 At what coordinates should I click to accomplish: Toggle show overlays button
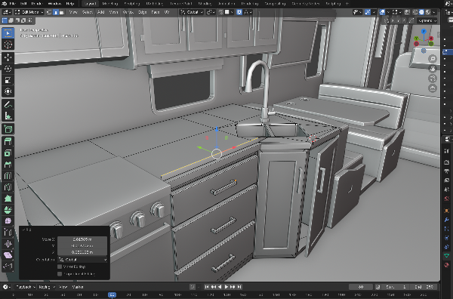[382, 12]
